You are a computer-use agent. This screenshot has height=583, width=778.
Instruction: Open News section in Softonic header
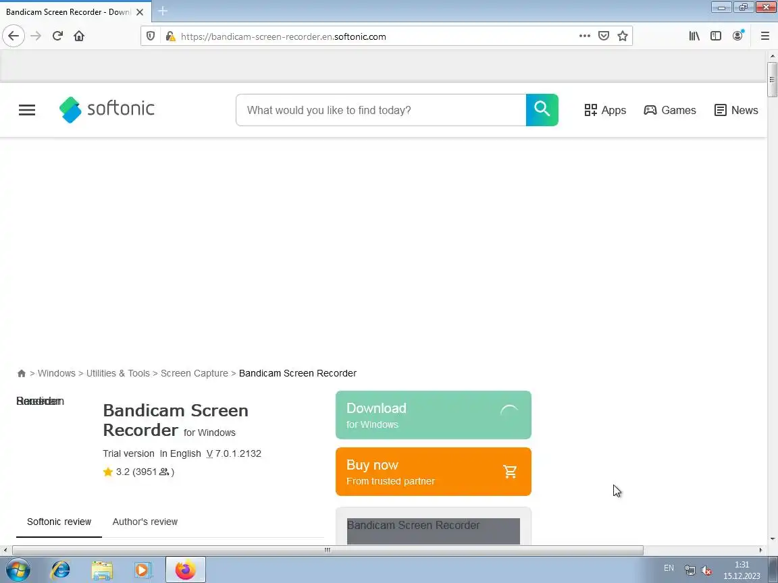coord(736,110)
